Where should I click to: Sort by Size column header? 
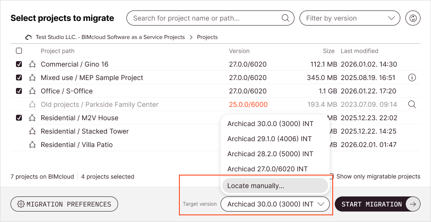click(x=329, y=51)
